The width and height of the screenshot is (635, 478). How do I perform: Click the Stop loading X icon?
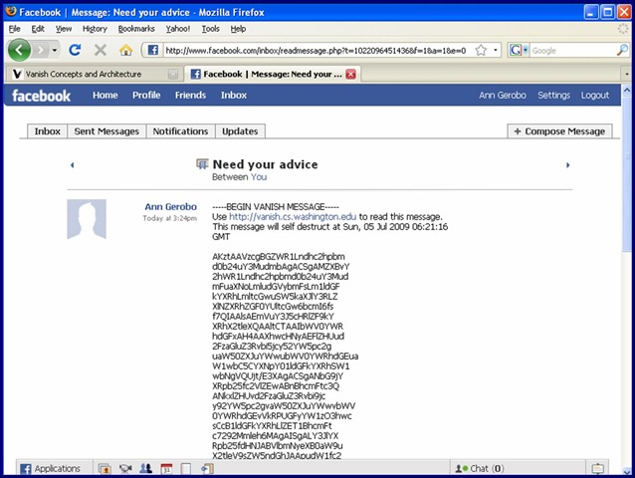point(101,50)
